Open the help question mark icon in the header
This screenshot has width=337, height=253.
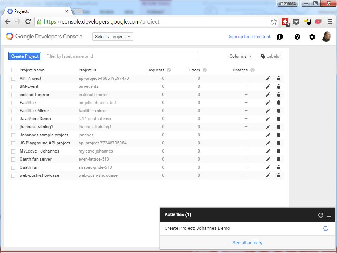297,37
